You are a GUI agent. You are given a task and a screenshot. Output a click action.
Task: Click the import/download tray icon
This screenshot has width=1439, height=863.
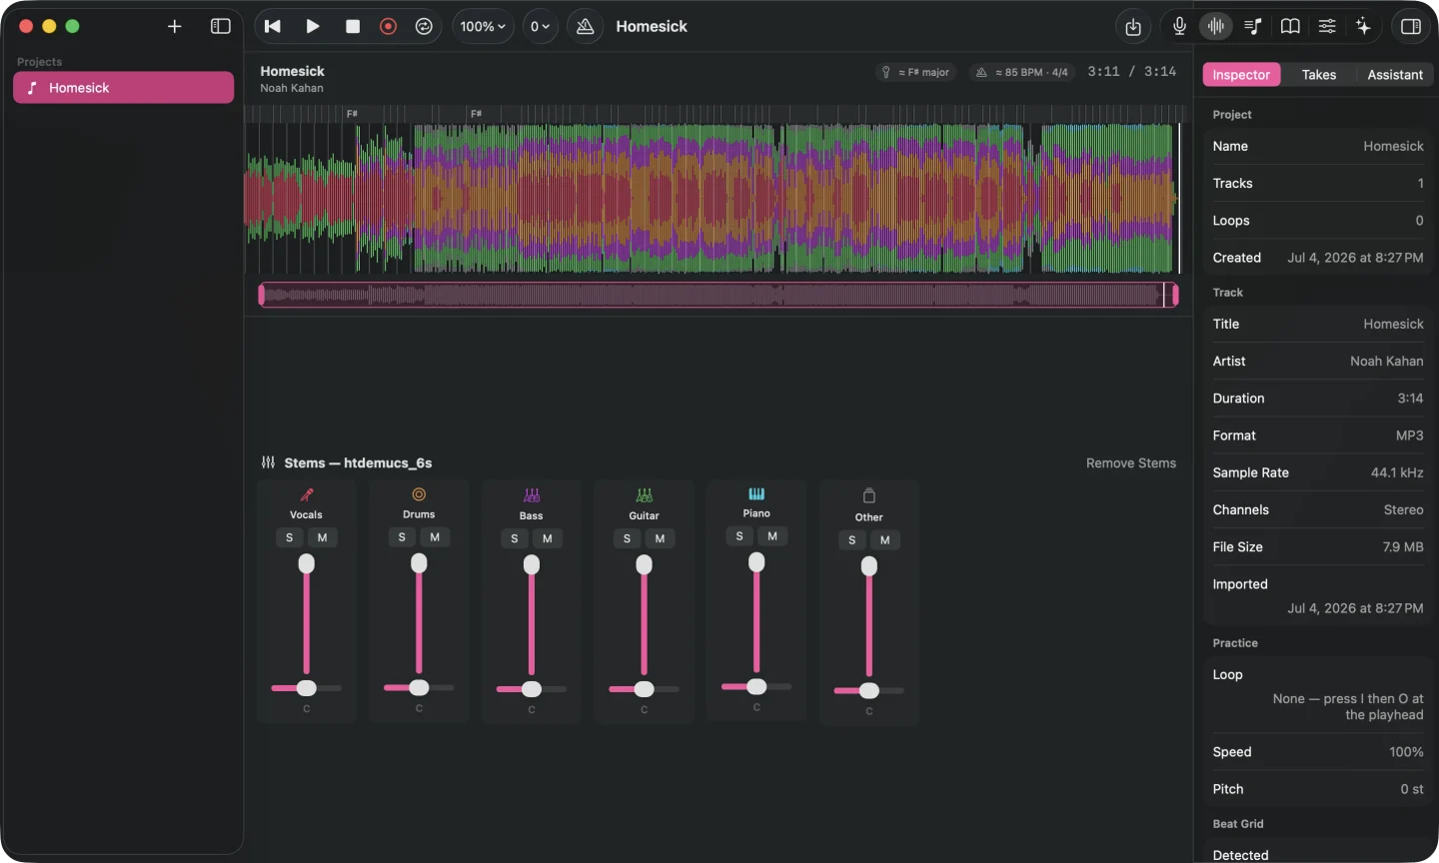coord(1133,27)
